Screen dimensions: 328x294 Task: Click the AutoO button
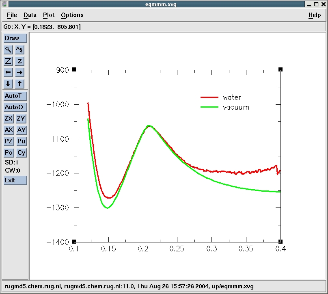click(15, 107)
